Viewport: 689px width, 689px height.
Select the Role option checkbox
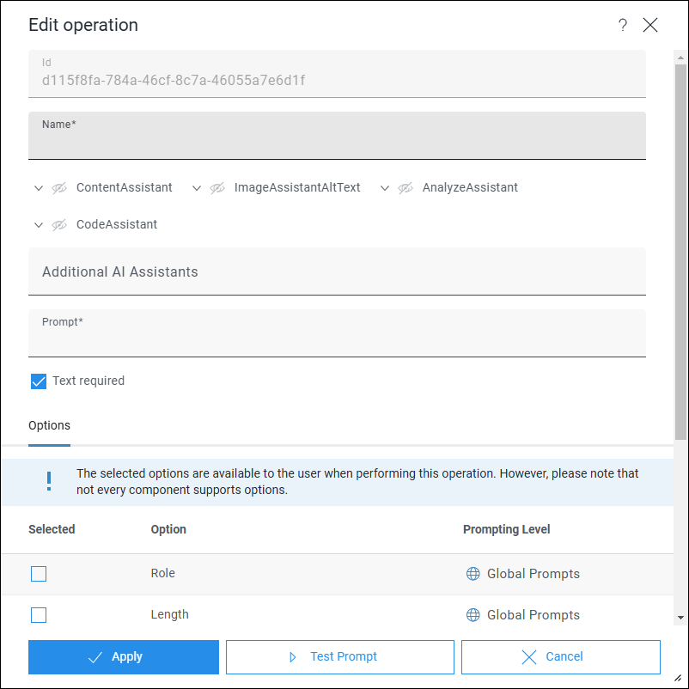coord(39,574)
